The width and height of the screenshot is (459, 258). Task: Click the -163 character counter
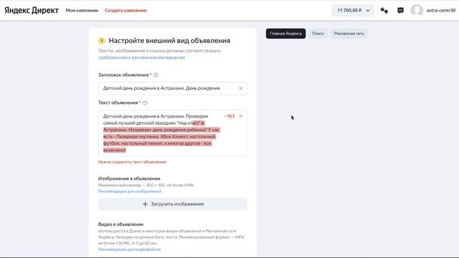click(229, 116)
